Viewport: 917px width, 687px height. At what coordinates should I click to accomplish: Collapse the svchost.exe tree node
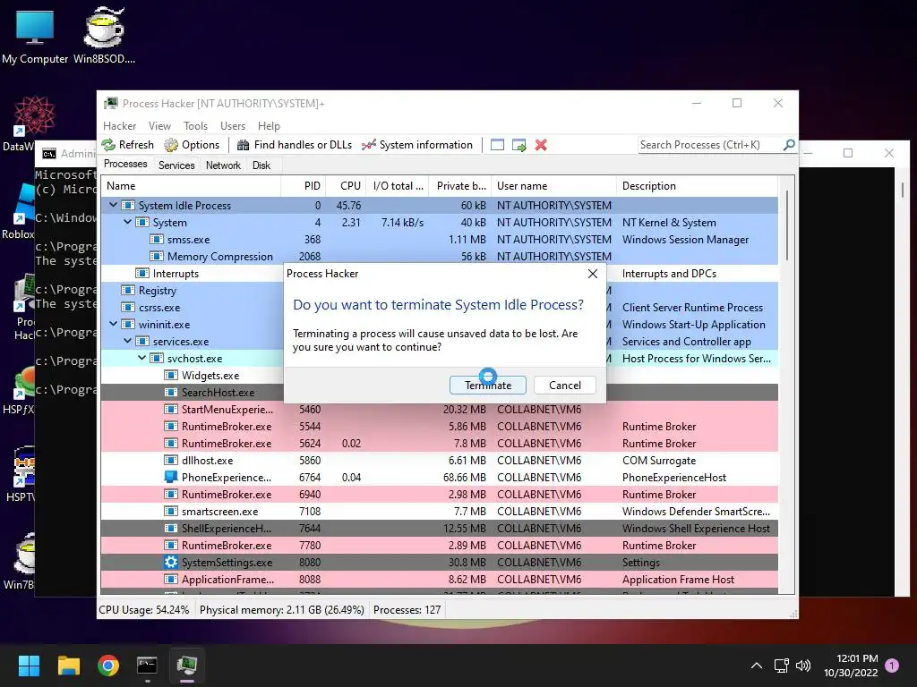pyautogui.click(x=142, y=358)
